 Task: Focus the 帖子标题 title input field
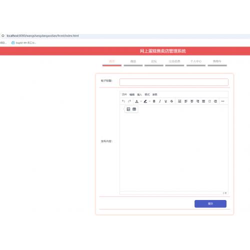[x=174, y=82]
